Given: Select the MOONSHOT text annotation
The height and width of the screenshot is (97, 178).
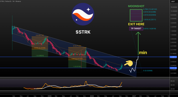Looking at the screenshot, I should click(136, 6).
